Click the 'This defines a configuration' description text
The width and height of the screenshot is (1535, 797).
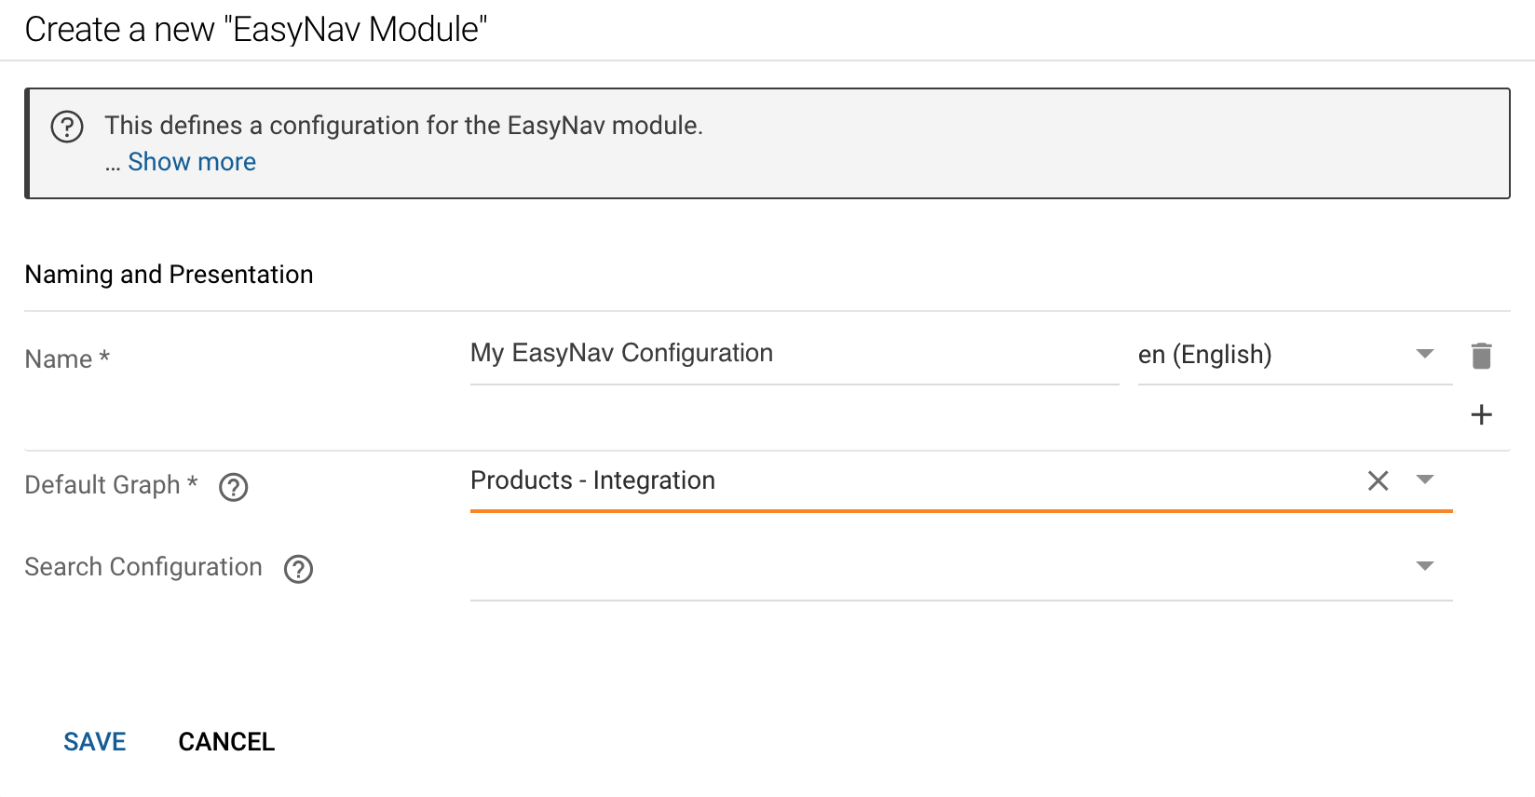click(x=403, y=126)
